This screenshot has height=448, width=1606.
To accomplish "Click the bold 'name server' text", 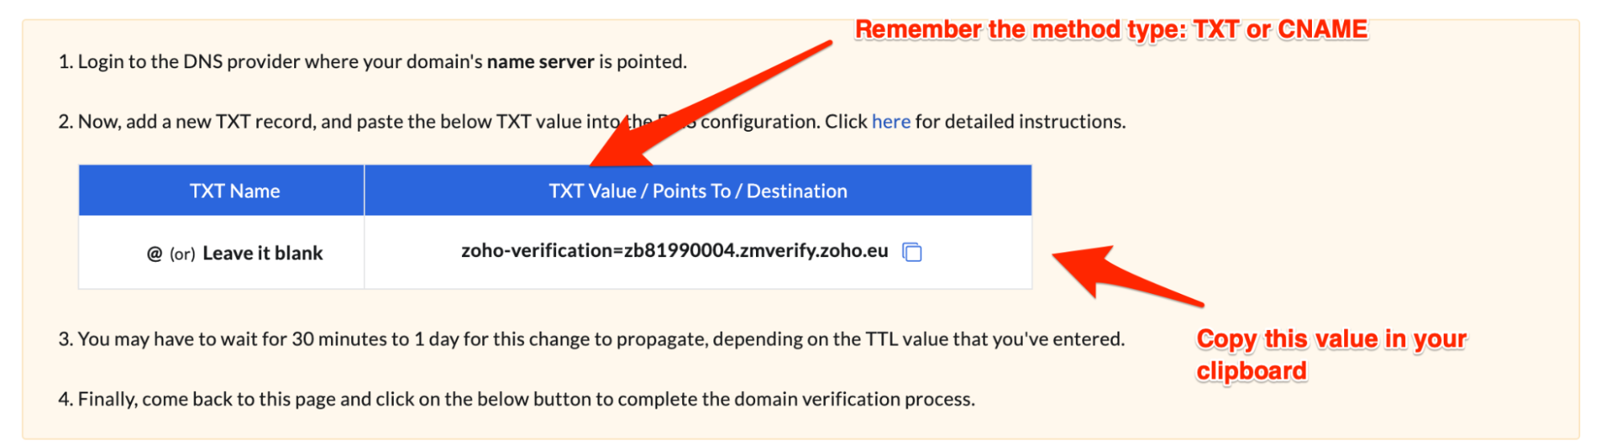I will (540, 62).
